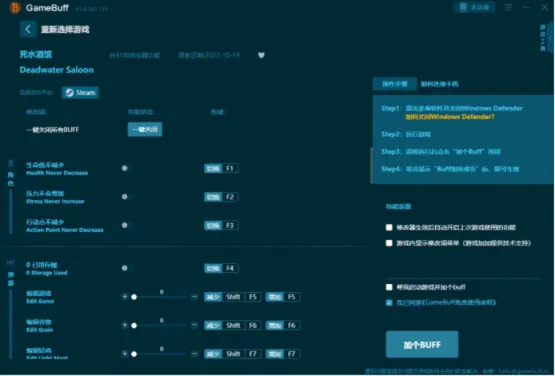Screen dimensions: 555x376
Task: Click plus icon for Edit Game slider
Action: (125, 297)
